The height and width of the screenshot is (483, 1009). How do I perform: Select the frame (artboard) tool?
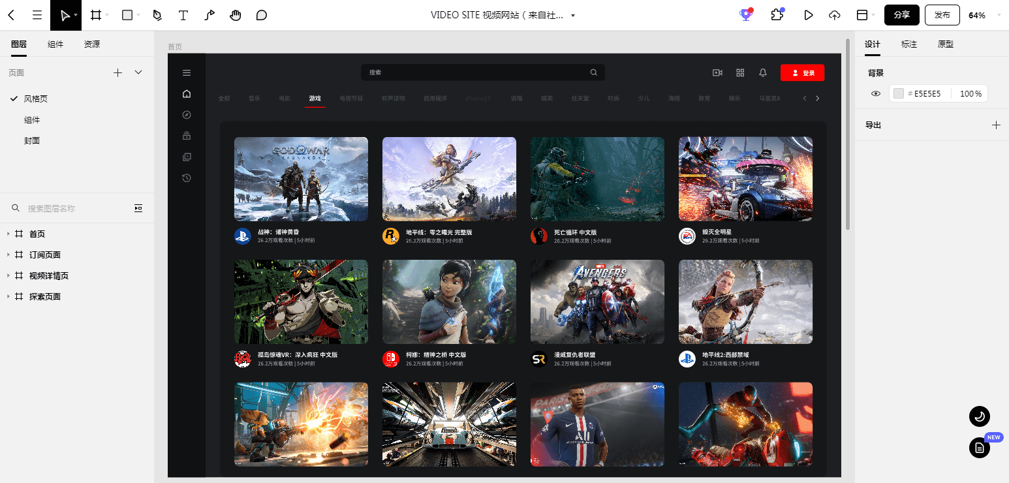click(96, 15)
